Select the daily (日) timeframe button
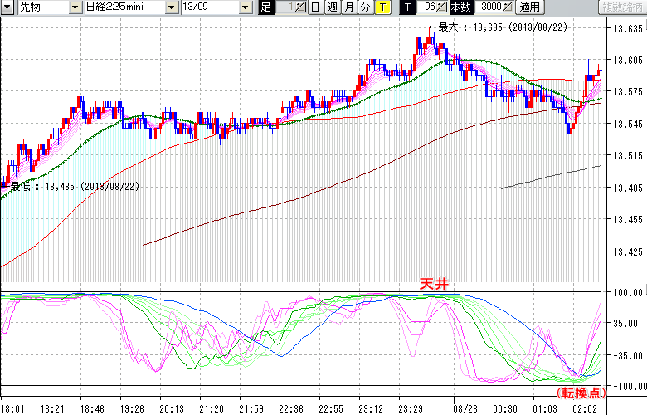Image resolution: width=647 pixels, height=415 pixels. 315,7
